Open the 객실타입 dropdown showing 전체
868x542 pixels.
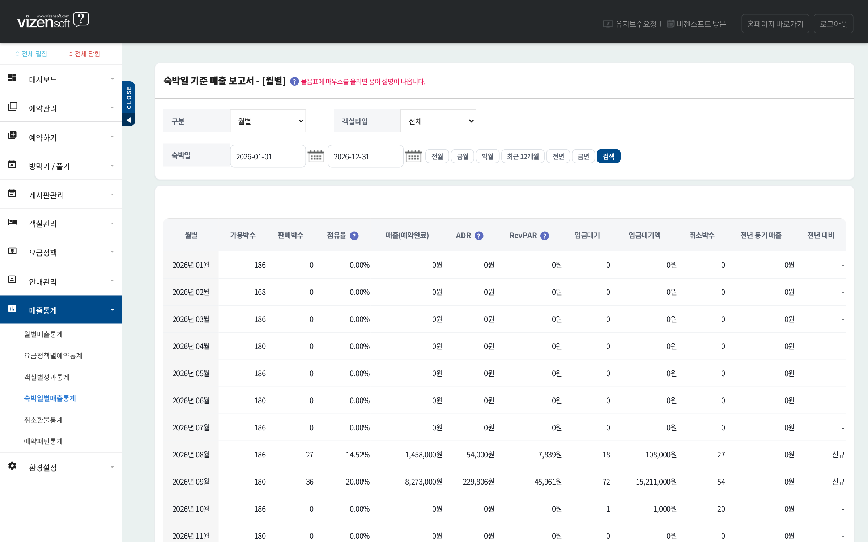(x=438, y=121)
